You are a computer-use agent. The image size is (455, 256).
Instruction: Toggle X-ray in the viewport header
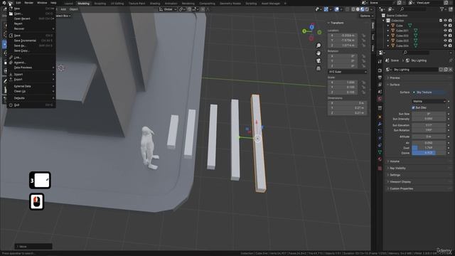coord(348,9)
